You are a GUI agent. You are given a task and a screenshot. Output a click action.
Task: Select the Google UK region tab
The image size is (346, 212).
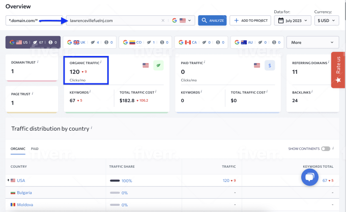click(x=90, y=42)
